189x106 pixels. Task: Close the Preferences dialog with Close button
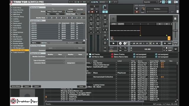81,86
